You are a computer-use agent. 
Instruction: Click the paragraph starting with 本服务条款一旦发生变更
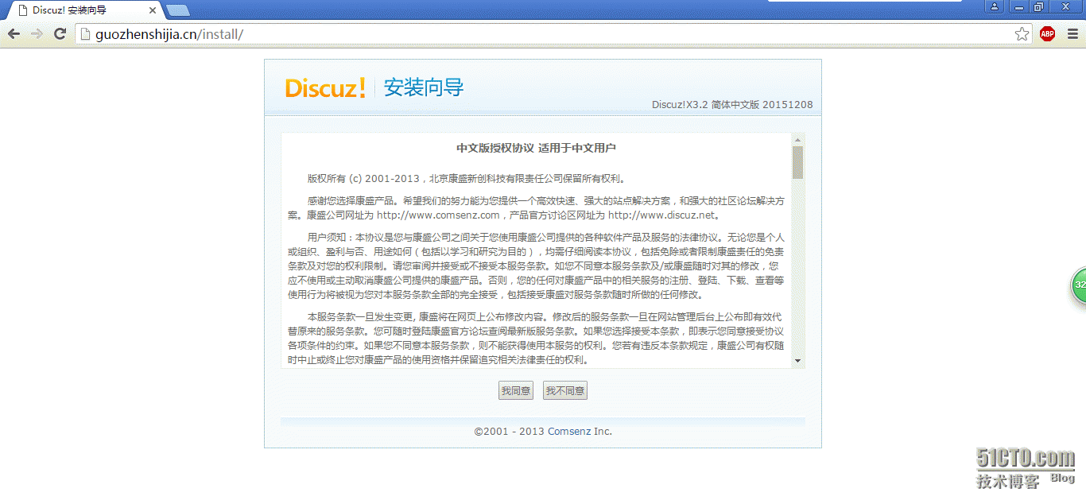point(537,338)
